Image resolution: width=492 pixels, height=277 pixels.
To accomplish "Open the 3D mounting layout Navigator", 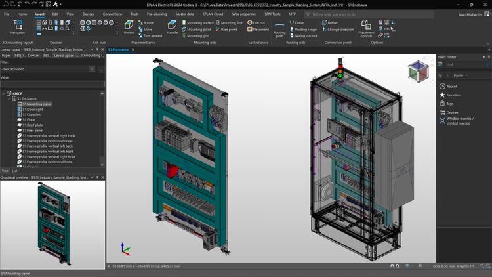I will (x=17, y=26).
